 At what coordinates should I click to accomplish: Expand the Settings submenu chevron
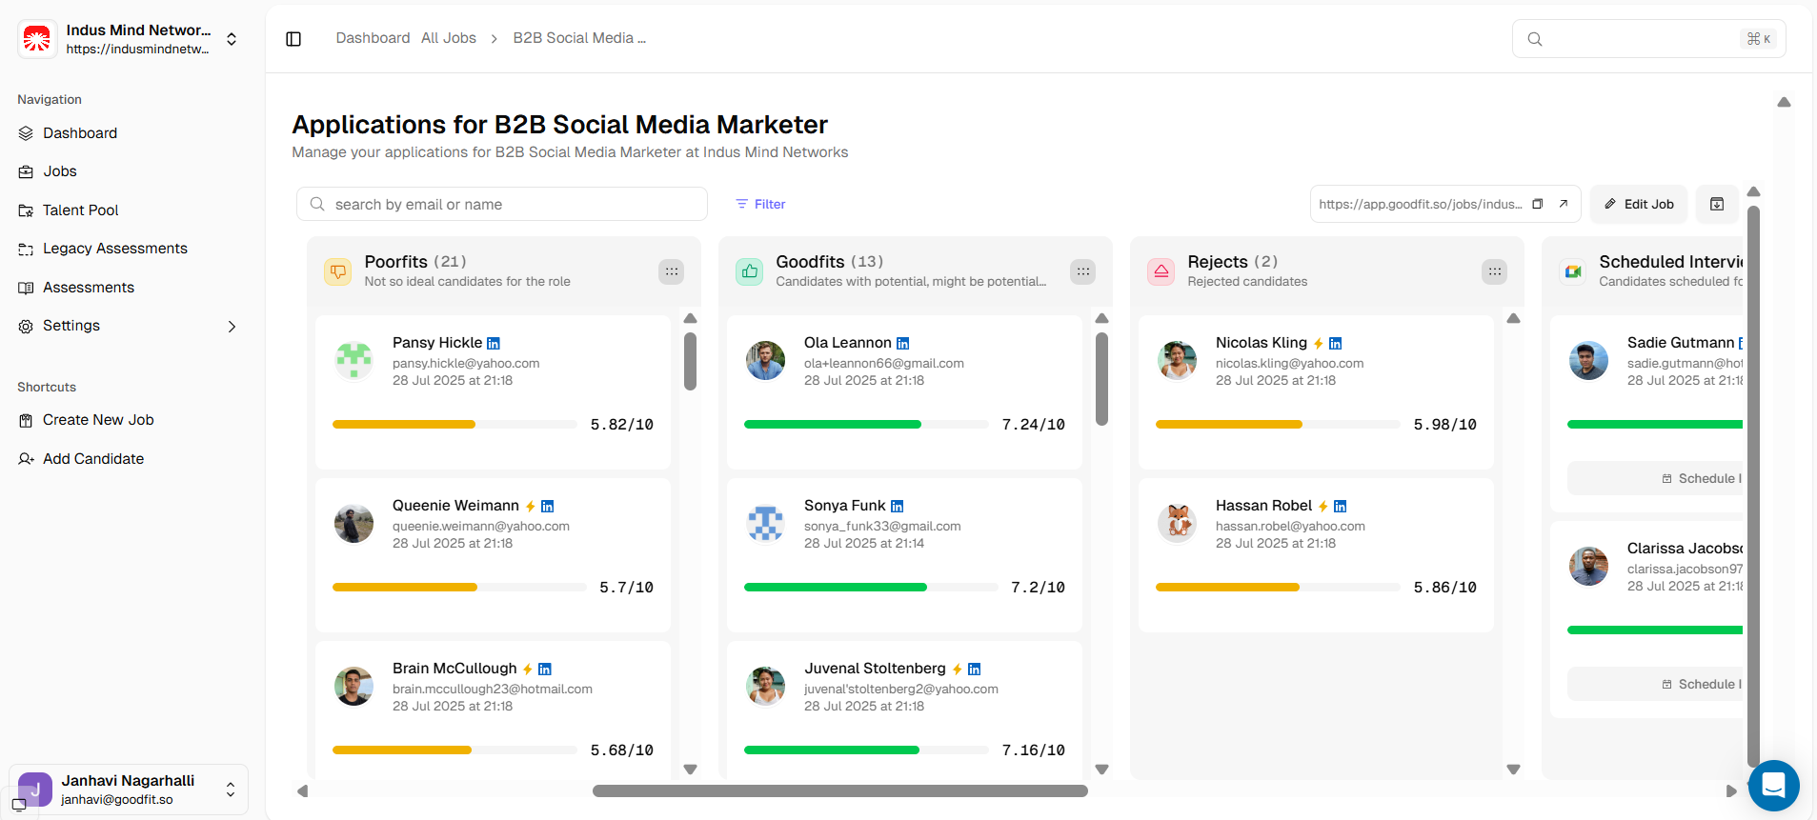232,327
